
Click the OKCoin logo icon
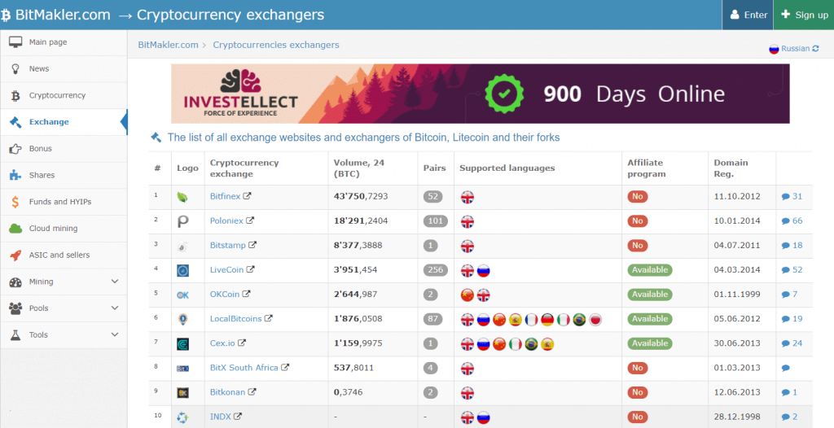(x=182, y=295)
